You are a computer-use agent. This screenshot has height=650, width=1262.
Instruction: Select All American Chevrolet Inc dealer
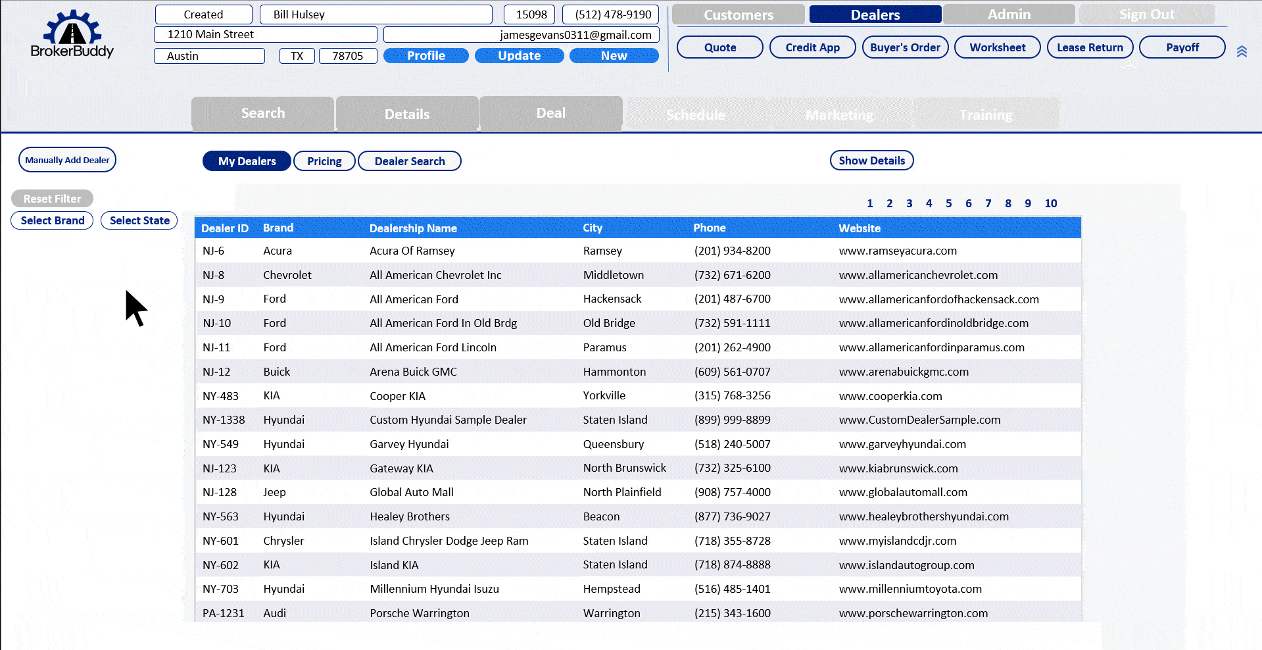point(435,275)
